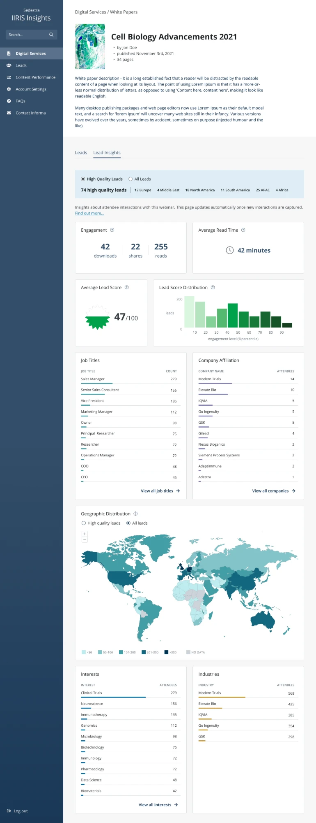Click the Content Performance chart icon

tap(9, 77)
